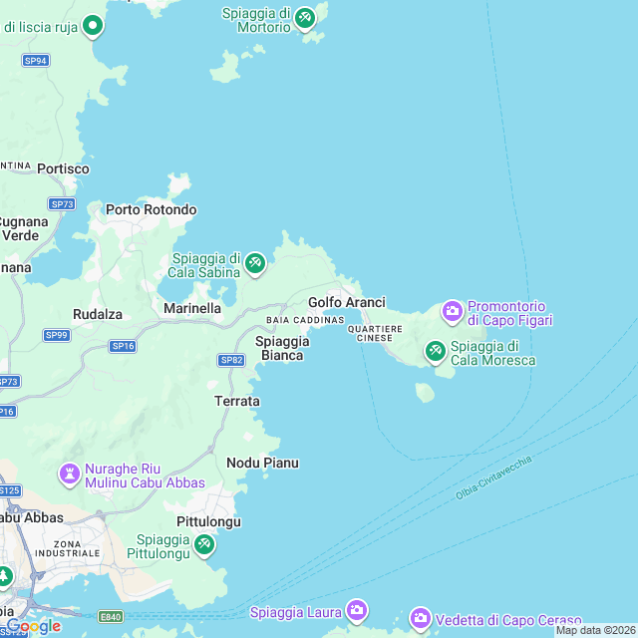Select the Promontorio di Capo Figari text

tap(509, 313)
